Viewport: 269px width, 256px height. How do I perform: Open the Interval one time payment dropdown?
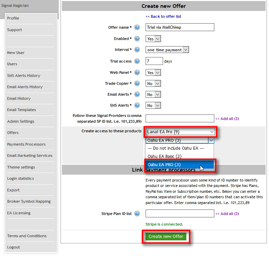tap(167, 50)
